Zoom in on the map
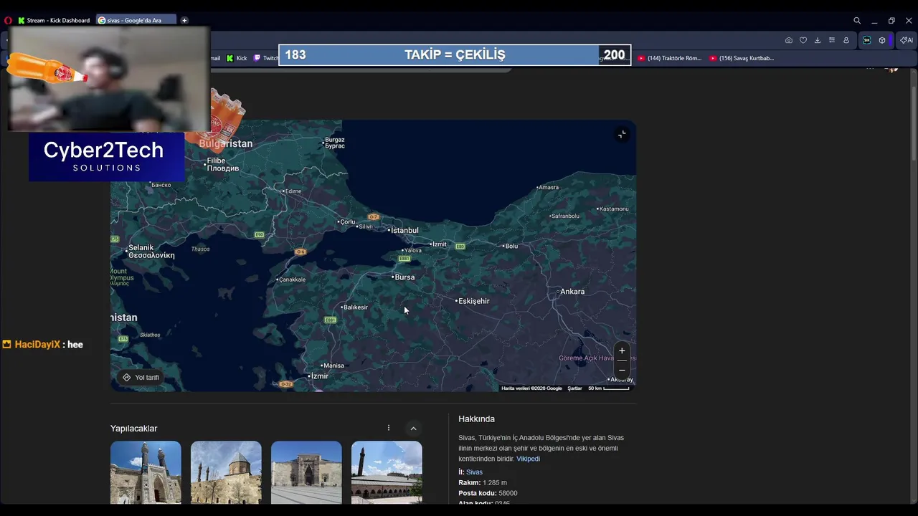This screenshot has height=516, width=918. [622, 351]
